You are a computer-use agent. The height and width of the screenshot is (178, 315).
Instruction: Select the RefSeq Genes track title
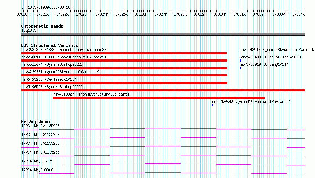(36, 121)
